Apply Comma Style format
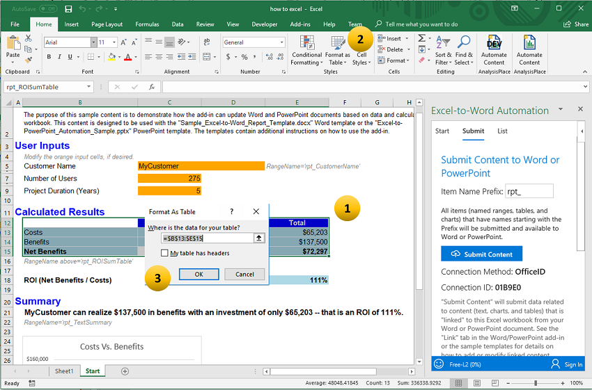The height and width of the screenshot is (390, 592). (x=255, y=57)
